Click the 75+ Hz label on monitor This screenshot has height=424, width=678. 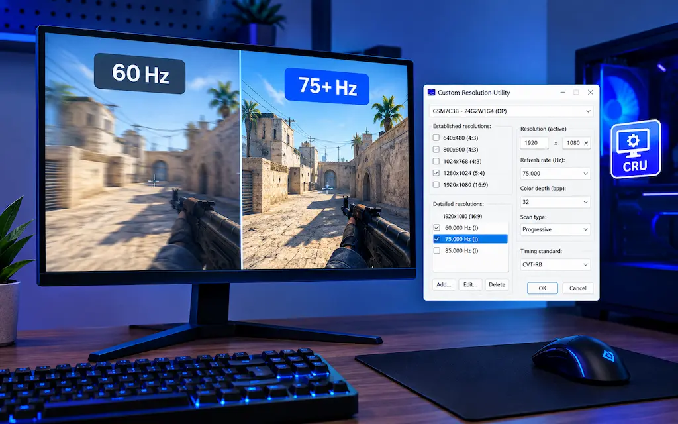click(327, 86)
